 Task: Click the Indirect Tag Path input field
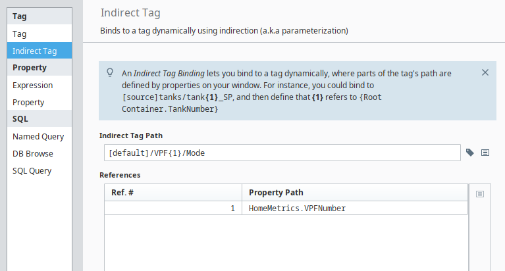coord(282,153)
